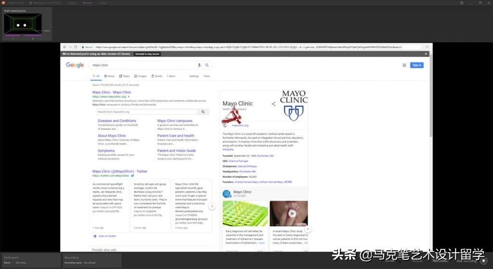The width and height of the screenshot is (493, 269).
Task: Click the Headquarters Rochester, MN link
Action: click(247, 172)
